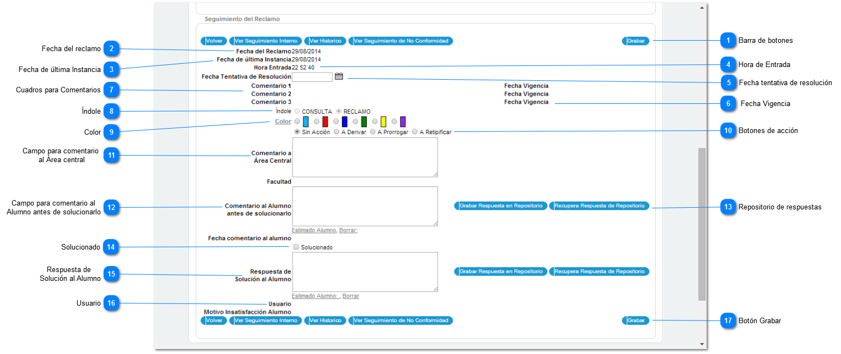The height and width of the screenshot is (354, 841).
Task: Click Estimado Alumno: link under Respuesta de Solución
Action: pyautogui.click(x=316, y=296)
